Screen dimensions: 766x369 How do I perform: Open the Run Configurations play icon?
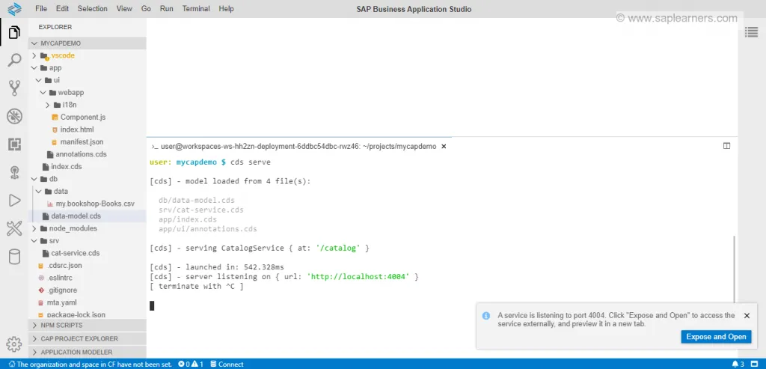(x=14, y=201)
